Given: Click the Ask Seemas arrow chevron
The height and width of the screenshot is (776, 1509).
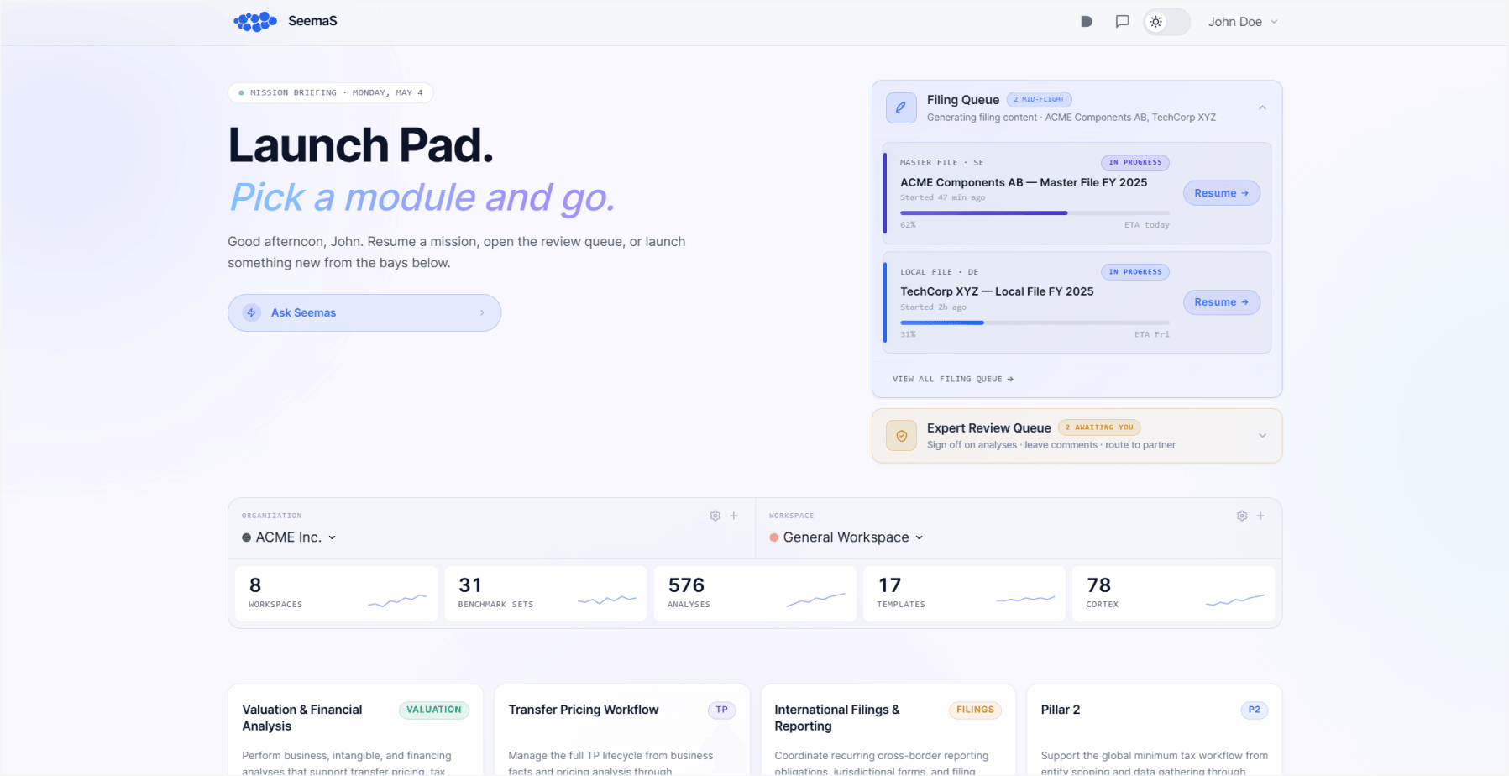Looking at the screenshot, I should pyautogui.click(x=482, y=312).
